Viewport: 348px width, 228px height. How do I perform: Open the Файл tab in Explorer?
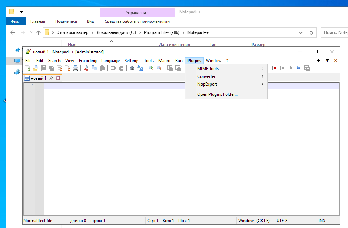(15, 21)
